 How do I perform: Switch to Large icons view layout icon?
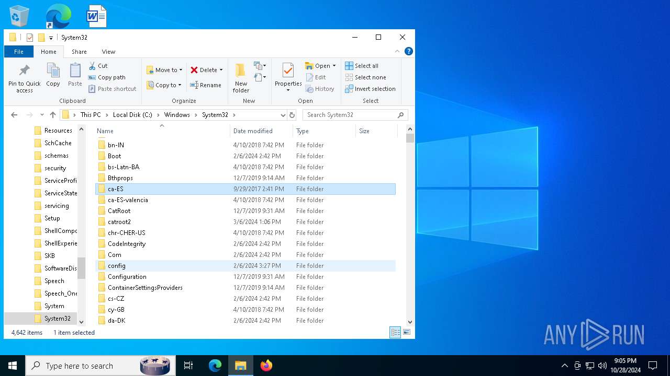(407, 332)
